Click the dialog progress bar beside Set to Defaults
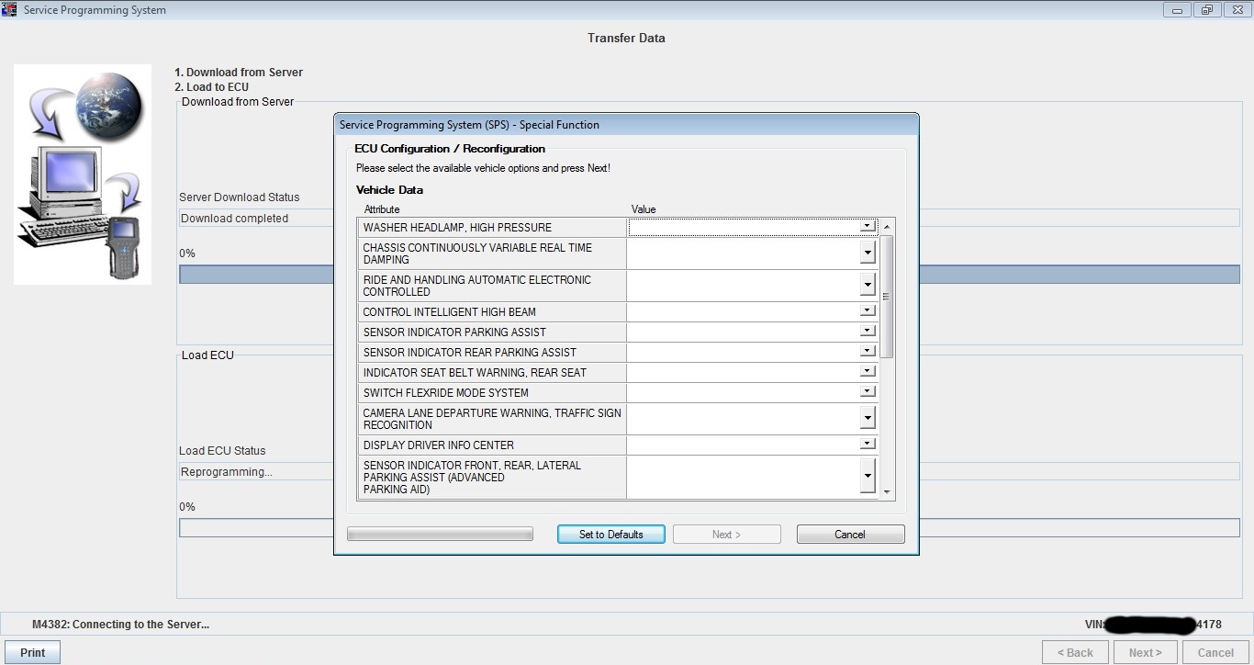1254x665 pixels. point(440,535)
